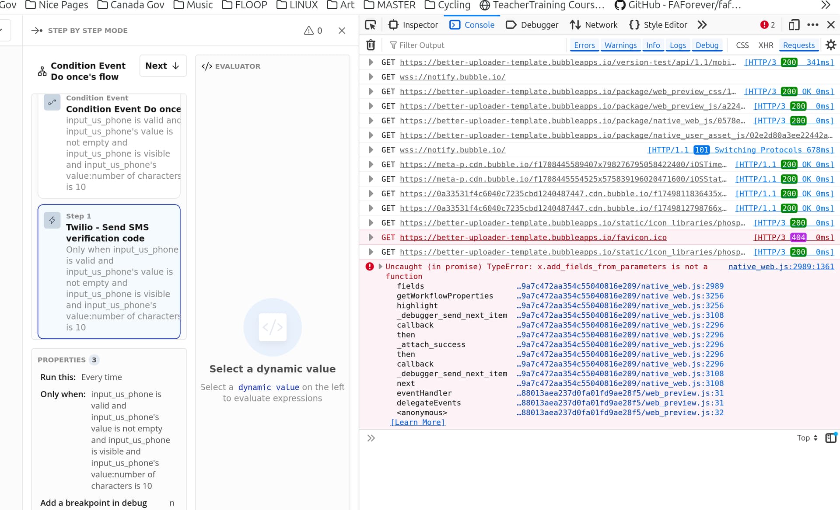
Task: Show more bookmarks overflow chevron
Action: click(x=825, y=5)
